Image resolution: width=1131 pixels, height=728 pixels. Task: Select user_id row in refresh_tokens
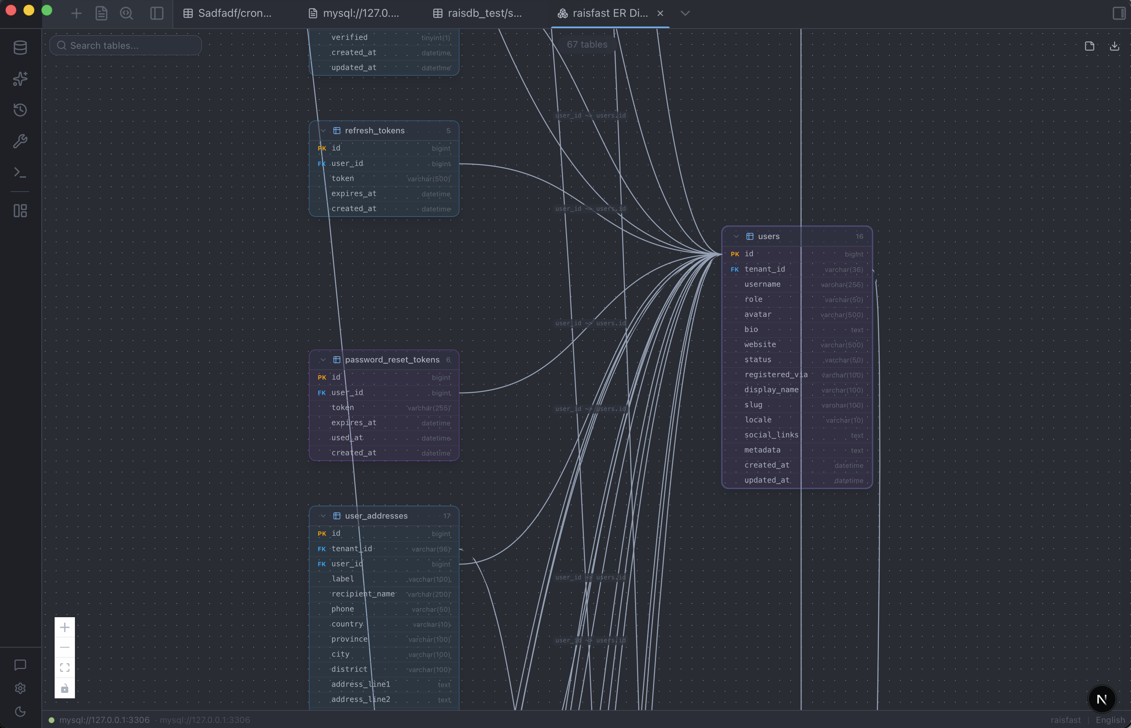(384, 163)
